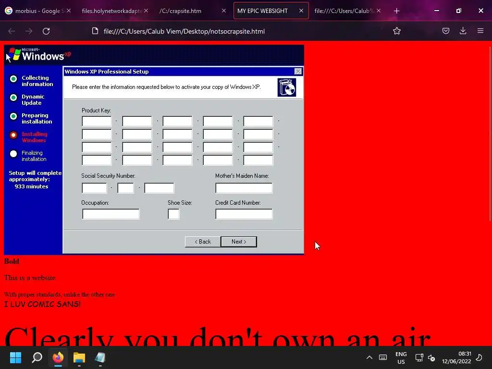
Task: Switch to the morbius Google Search tab
Action: [37, 11]
